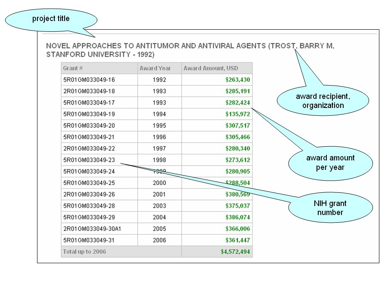
Task: Pick the award year 2004 cell
Action: (x=159, y=217)
